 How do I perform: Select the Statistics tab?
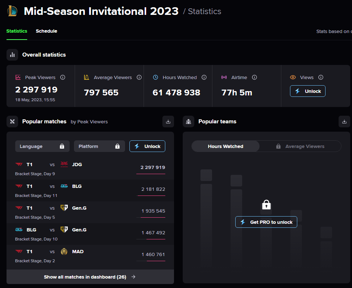17,31
